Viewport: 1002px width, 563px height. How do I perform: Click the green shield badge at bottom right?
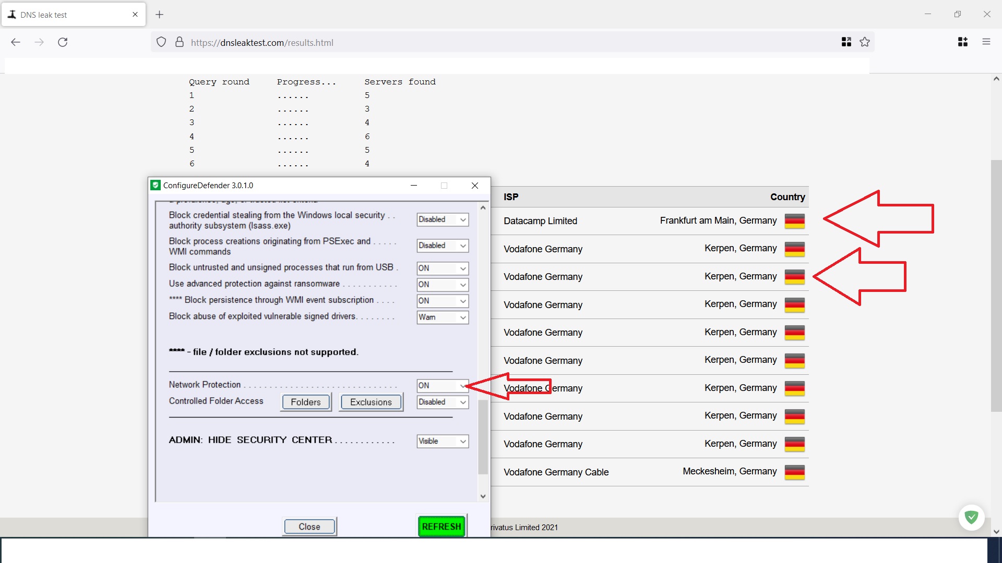[971, 517]
